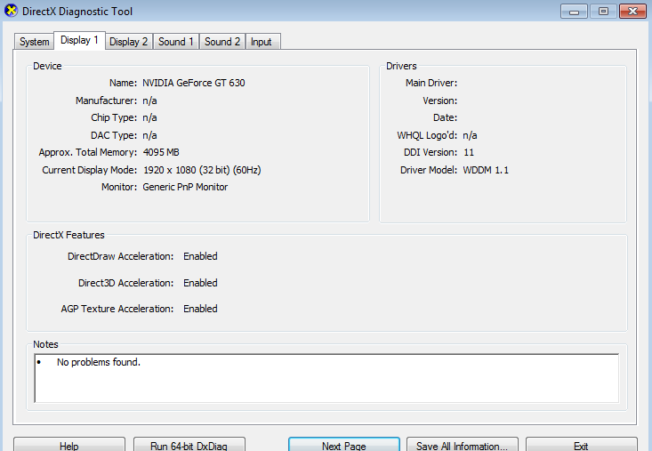Image resolution: width=652 pixels, height=451 pixels.
Task: Click the Help button
Action: click(x=69, y=445)
